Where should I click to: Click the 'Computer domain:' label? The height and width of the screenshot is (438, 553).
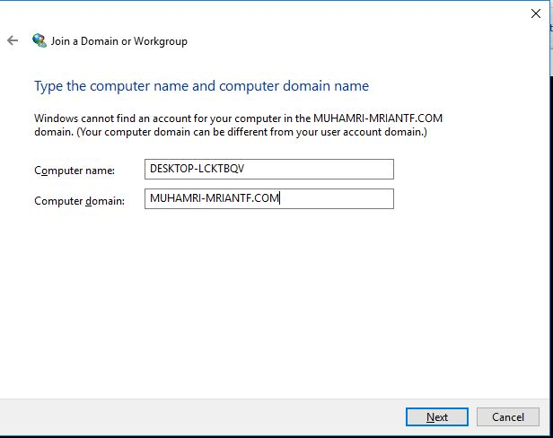pyautogui.click(x=79, y=201)
